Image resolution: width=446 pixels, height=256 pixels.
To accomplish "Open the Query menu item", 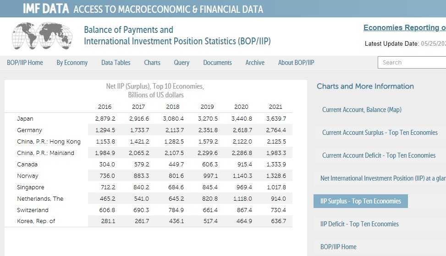I will pyautogui.click(x=182, y=63).
